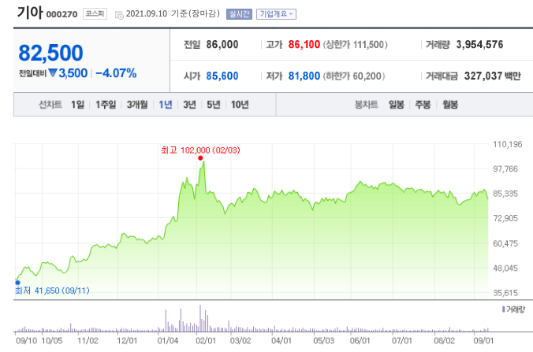Screen dimensions: 533x352
Task: Click the 하한가 60,200 text
Action: (353, 76)
